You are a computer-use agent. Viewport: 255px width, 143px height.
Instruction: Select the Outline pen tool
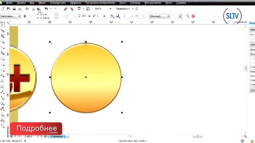[x=2, y=115]
